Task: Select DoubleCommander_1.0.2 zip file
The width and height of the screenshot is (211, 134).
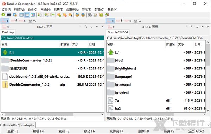Action: coord(52,85)
